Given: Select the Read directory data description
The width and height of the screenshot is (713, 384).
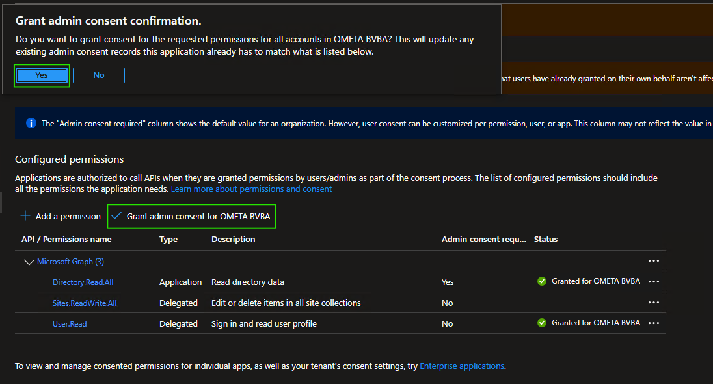Looking at the screenshot, I should click(x=248, y=282).
